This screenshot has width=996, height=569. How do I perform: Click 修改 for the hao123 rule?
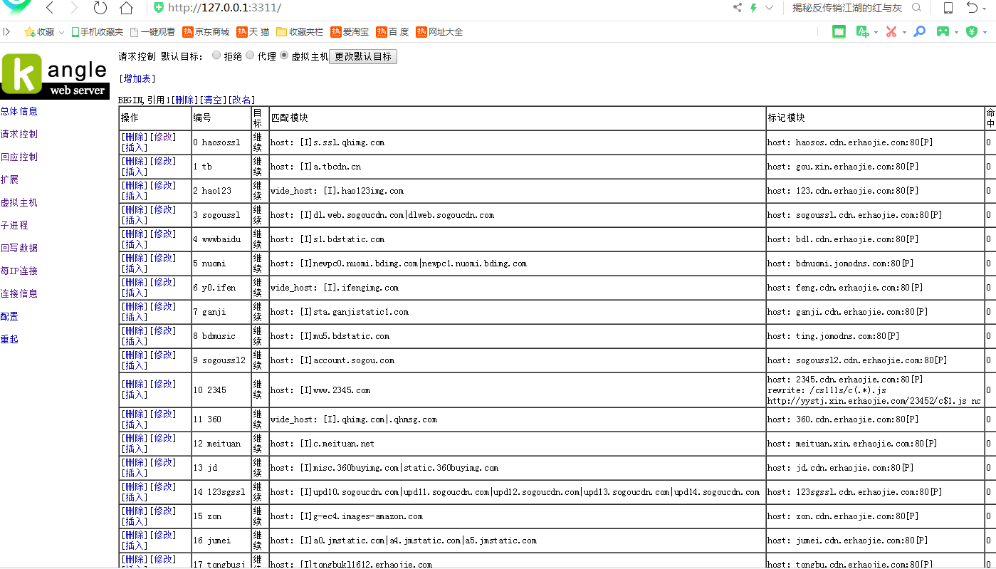162,185
